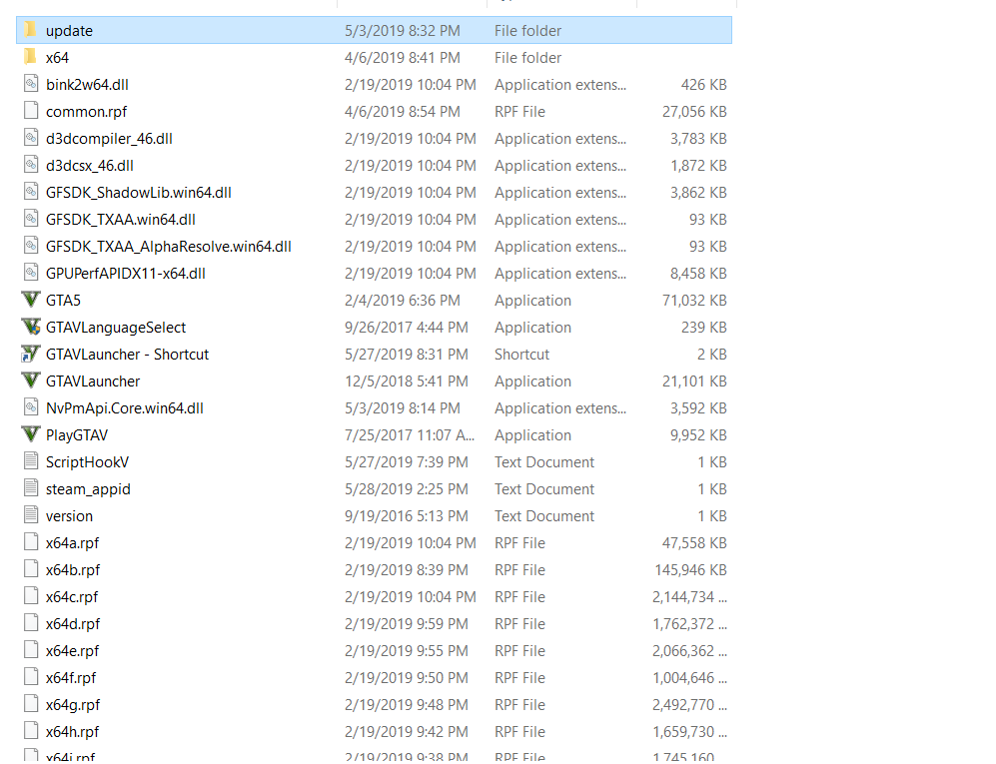This screenshot has height=764, width=996.
Task: Select date 9/19/2016 5:13 PM
Action: coord(406,516)
